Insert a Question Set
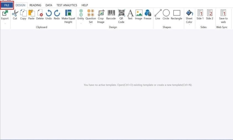 pyautogui.click(x=91, y=16)
